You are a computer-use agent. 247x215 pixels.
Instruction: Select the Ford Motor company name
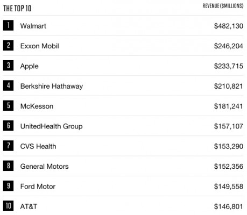pos(38,187)
